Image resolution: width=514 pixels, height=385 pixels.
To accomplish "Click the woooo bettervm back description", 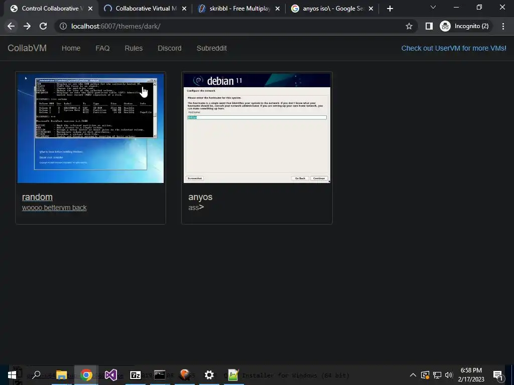I will tap(54, 208).
